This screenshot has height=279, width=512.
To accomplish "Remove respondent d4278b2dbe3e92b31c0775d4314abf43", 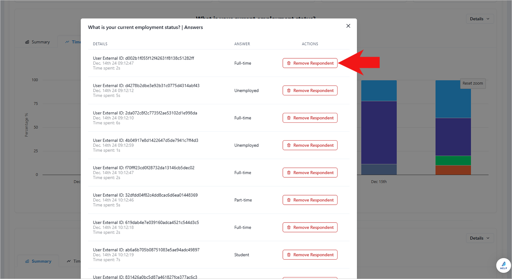I will click(310, 91).
